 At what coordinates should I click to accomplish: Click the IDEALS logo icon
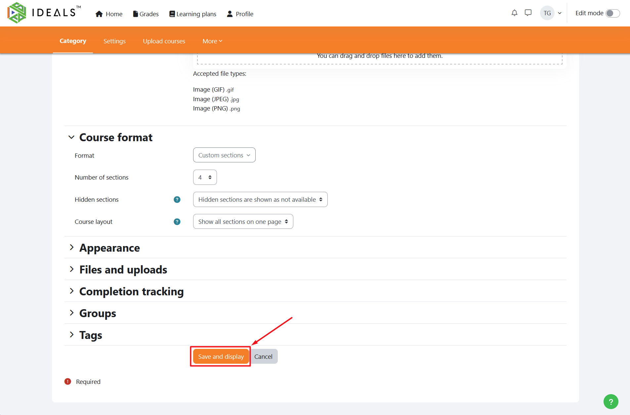pos(17,13)
